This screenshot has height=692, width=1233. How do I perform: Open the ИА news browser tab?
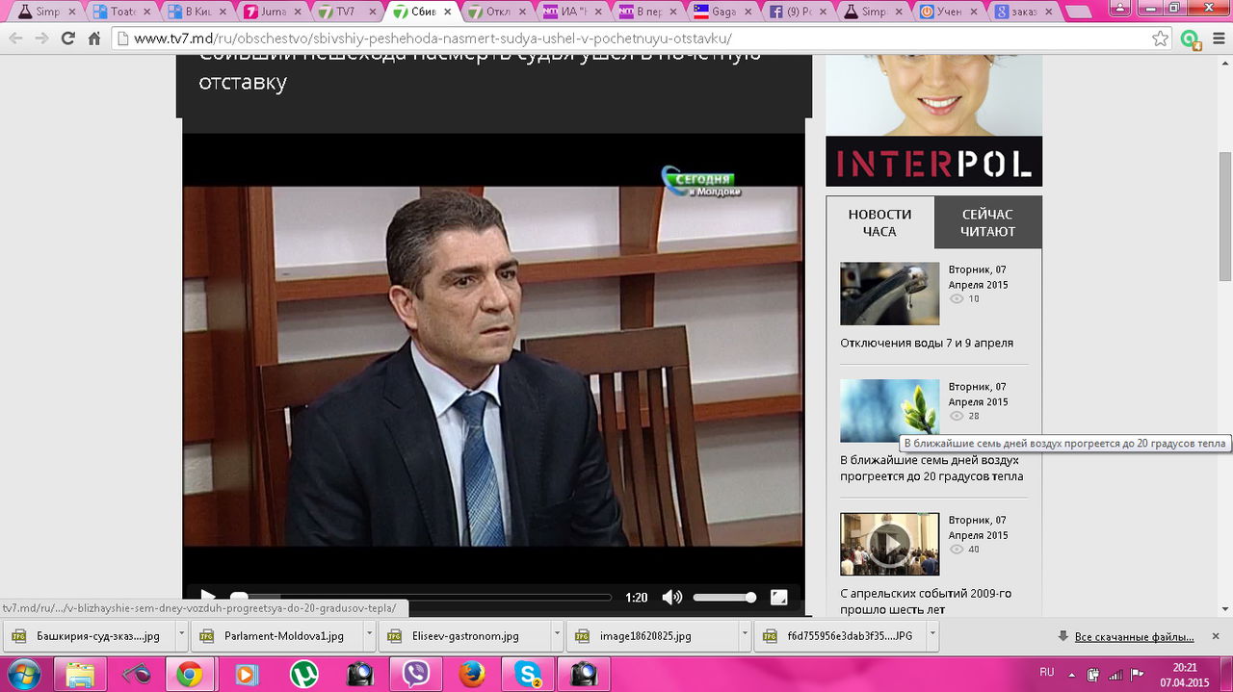570,12
